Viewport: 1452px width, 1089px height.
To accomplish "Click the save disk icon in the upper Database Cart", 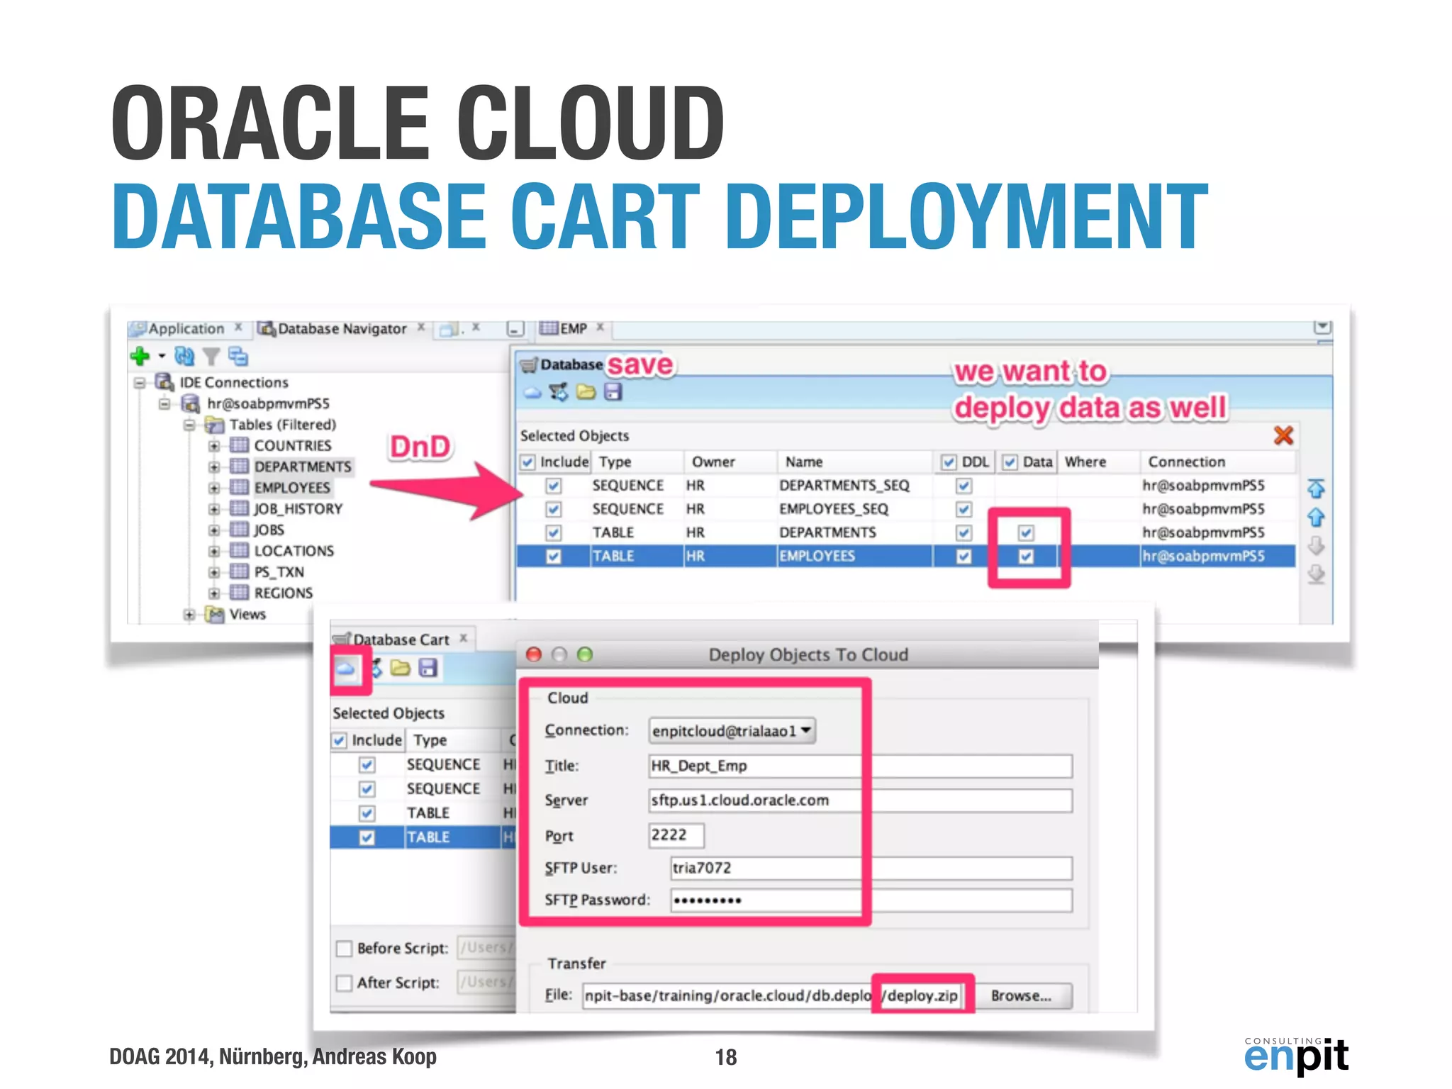I will [613, 391].
